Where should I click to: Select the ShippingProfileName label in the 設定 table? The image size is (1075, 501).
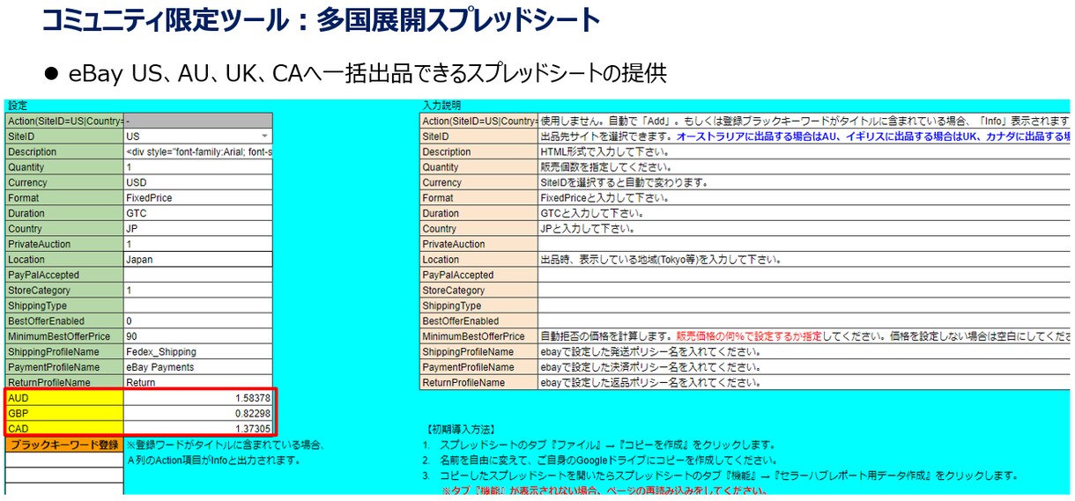pyautogui.click(x=64, y=352)
